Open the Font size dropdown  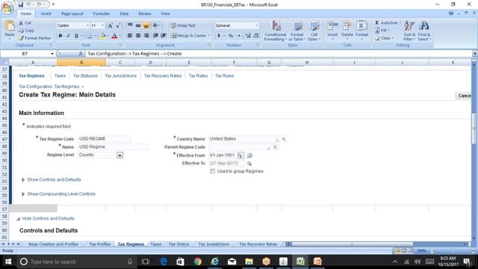tap(103, 25)
